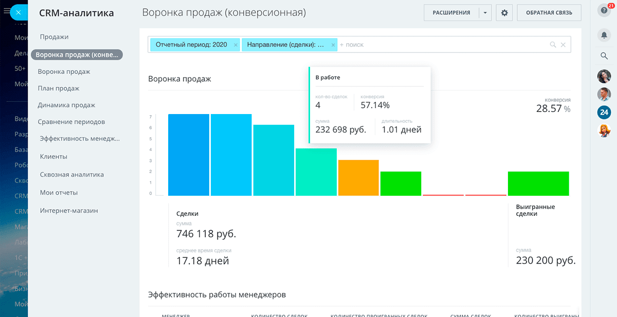Screen dimensions: 617x317
Task: Open settings gear in header
Action: point(504,13)
